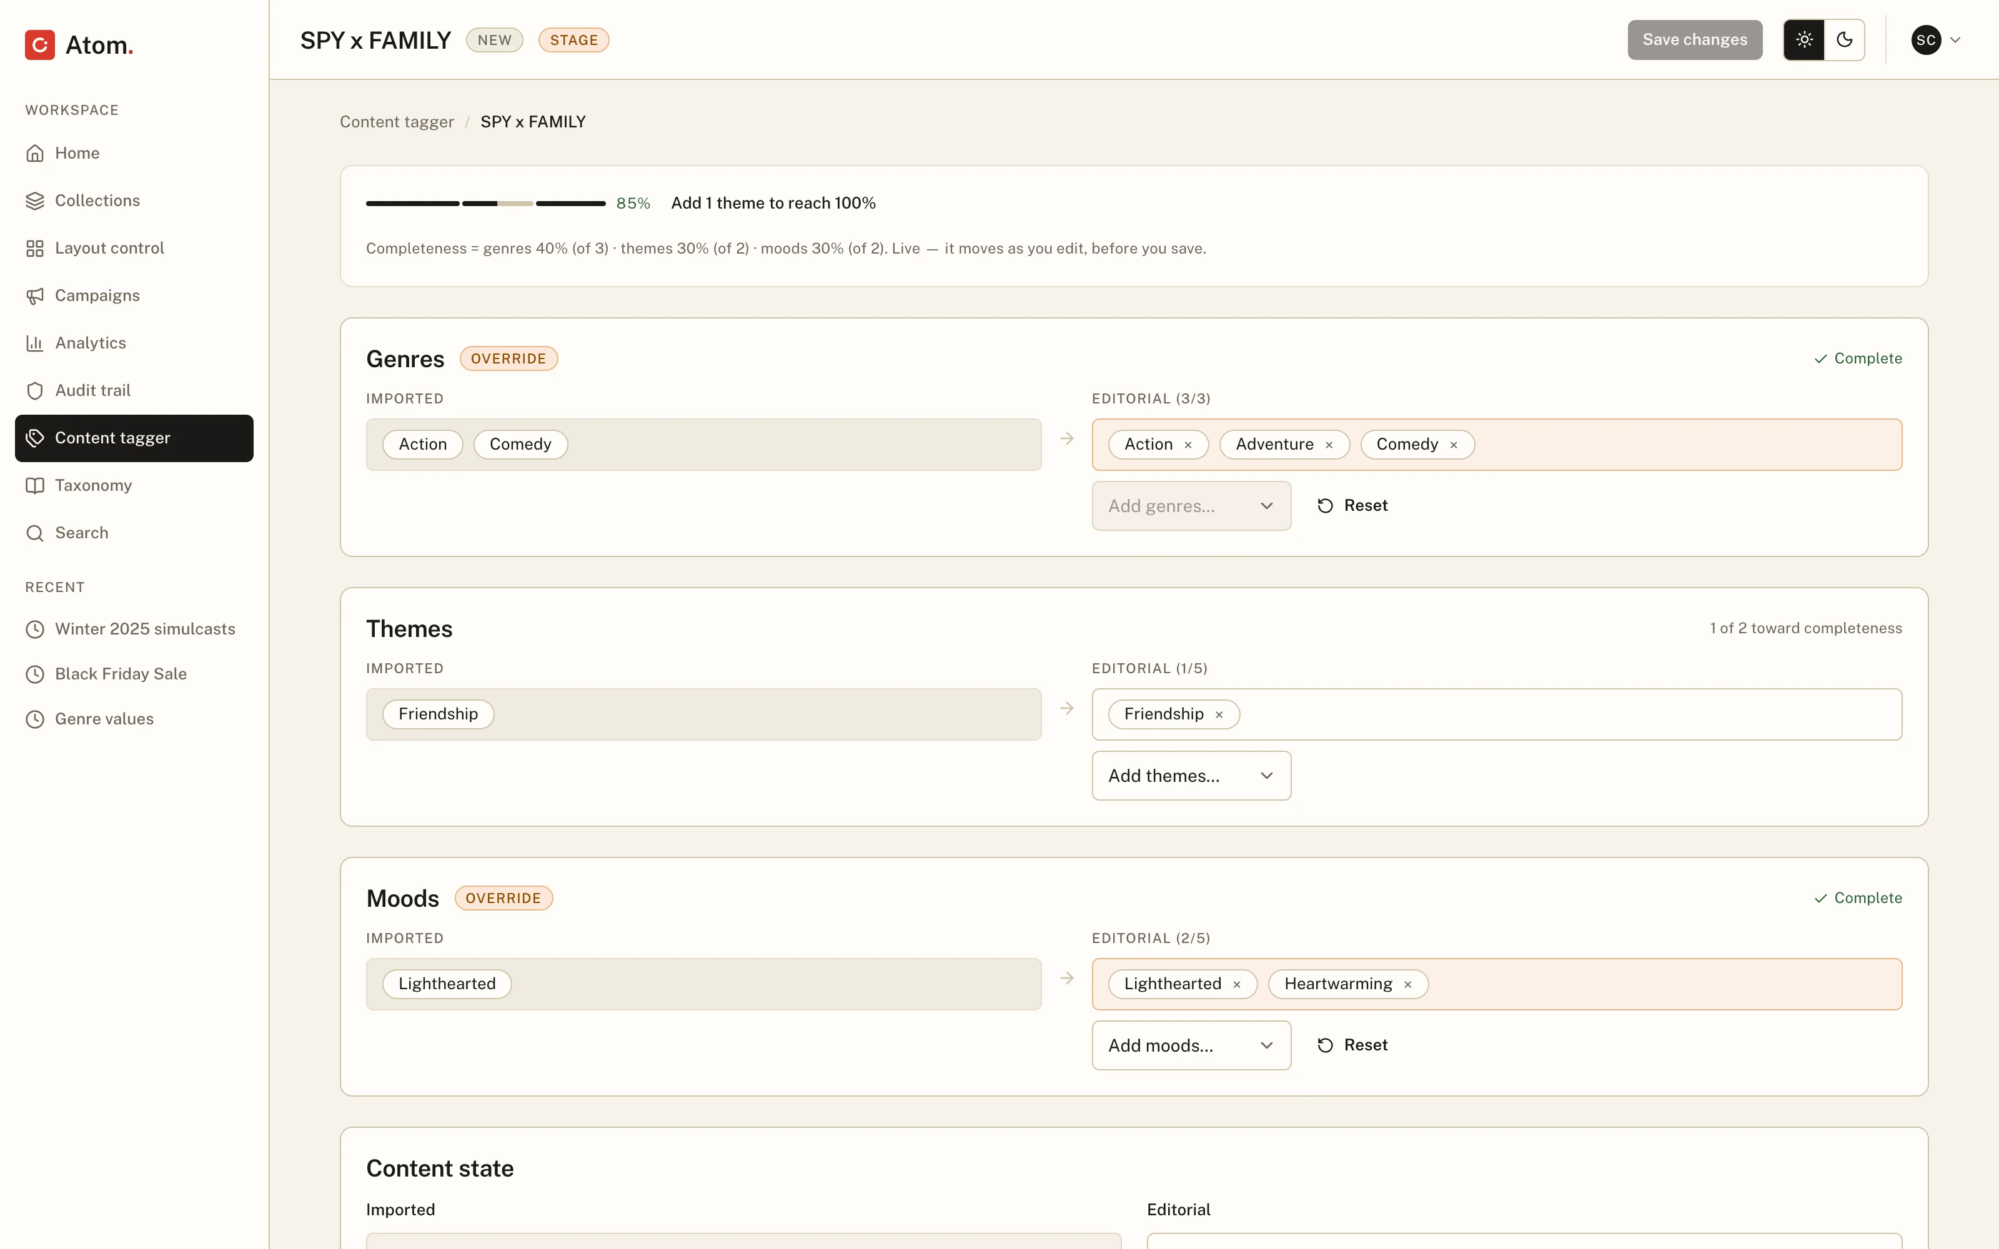Open the Add themes dropdown
Screen dimensions: 1999x1249
[x=1191, y=776]
